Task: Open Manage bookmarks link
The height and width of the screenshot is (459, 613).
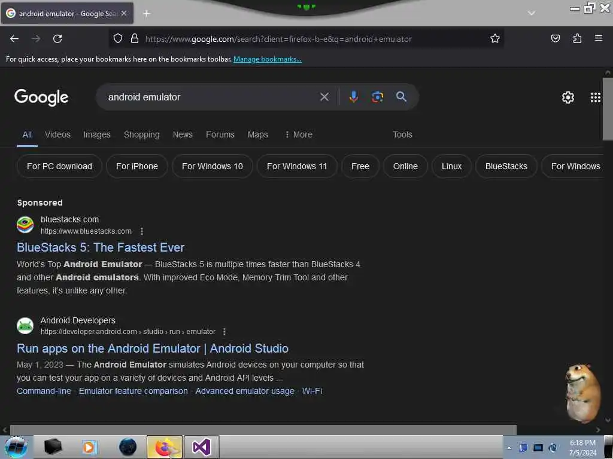Action: click(x=268, y=59)
